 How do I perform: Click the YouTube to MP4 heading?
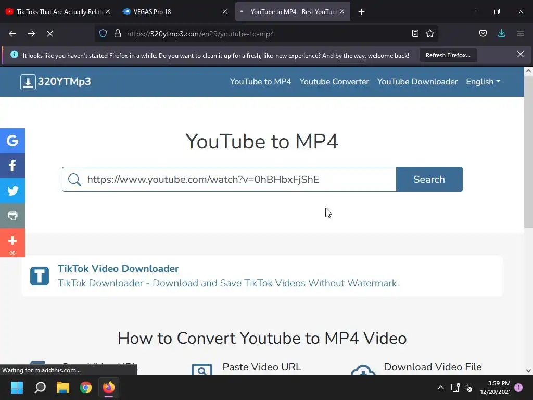click(x=262, y=141)
